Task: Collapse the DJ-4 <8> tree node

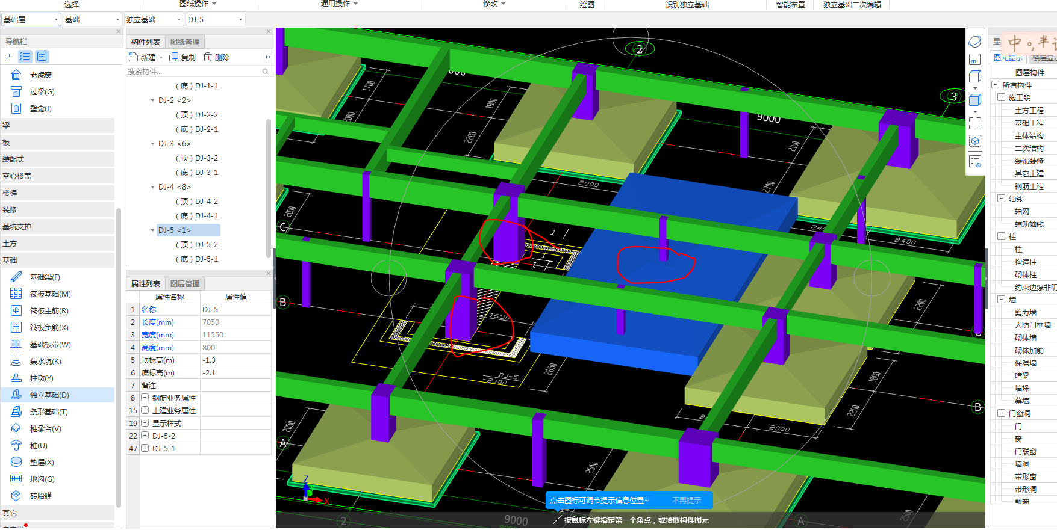Action: 152,187
